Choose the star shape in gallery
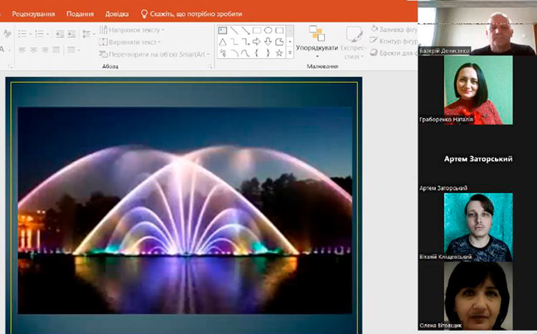 (x=279, y=53)
